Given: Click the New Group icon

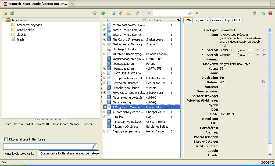Looking at the screenshot, I should pyautogui.click(x=12, y=13).
